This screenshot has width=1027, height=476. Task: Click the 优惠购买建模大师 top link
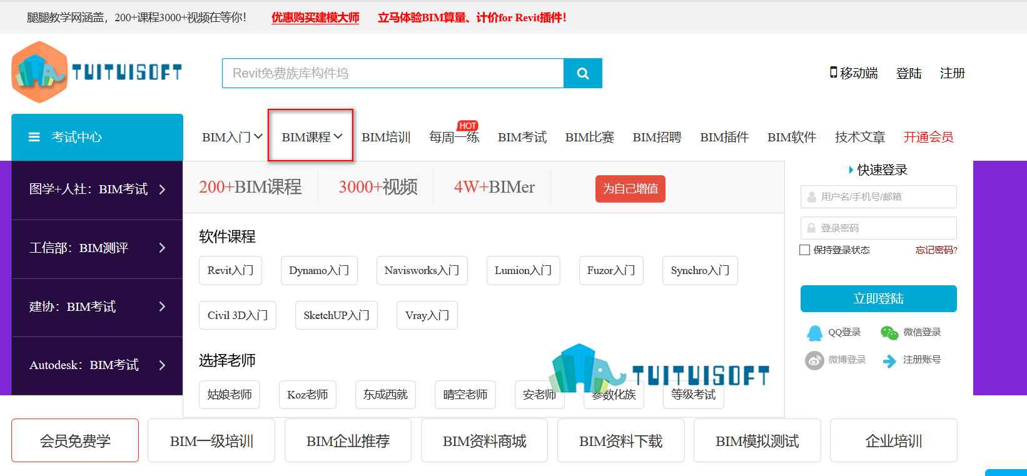315,18
